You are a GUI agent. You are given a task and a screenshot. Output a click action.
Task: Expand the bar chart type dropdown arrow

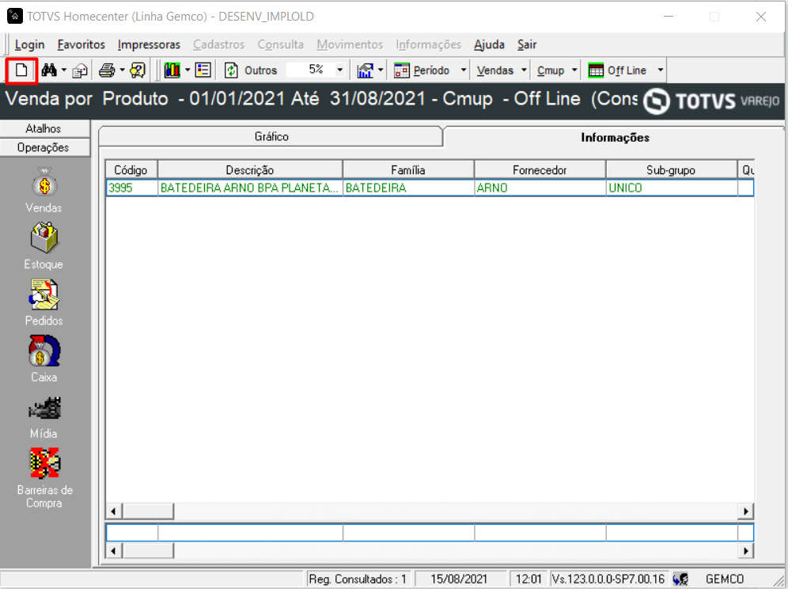click(x=188, y=70)
